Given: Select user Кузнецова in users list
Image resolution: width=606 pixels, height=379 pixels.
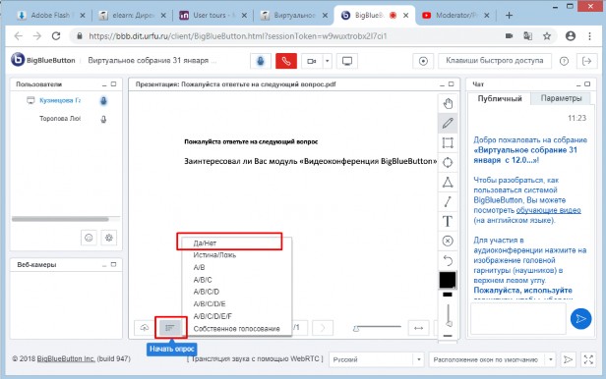Looking at the screenshot, I should click(x=60, y=100).
